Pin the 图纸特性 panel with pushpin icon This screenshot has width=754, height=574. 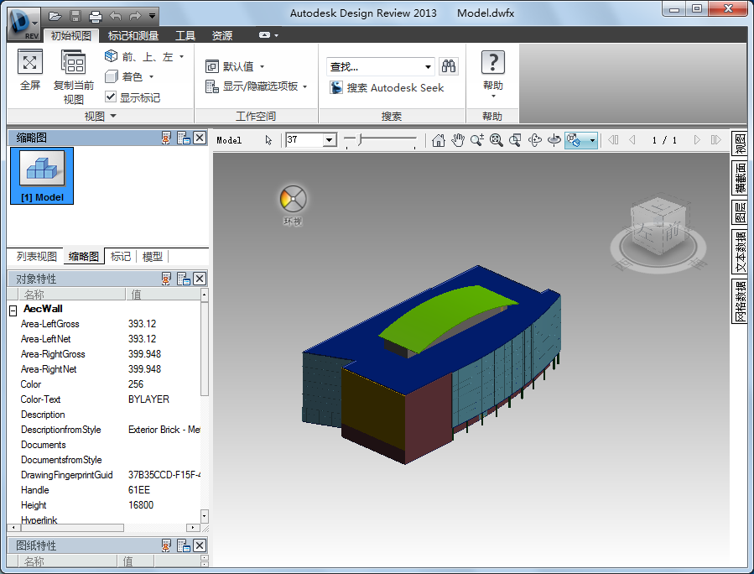pyautogui.click(x=166, y=545)
